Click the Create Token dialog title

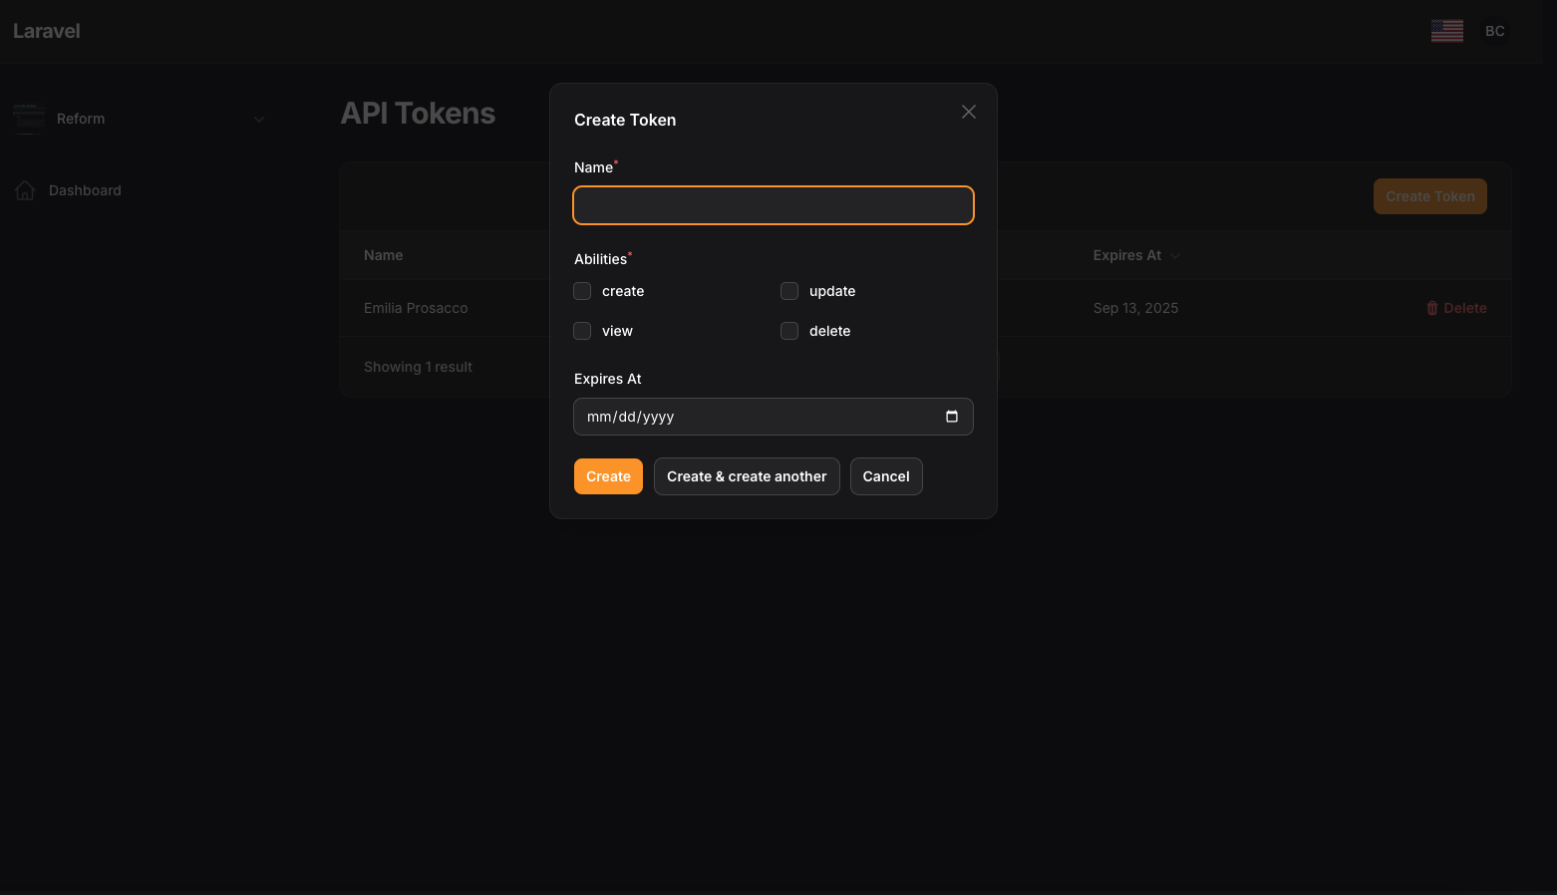point(625,120)
